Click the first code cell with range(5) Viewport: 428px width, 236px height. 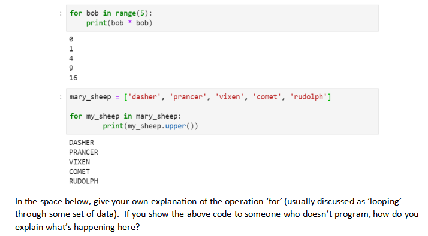tap(222, 18)
